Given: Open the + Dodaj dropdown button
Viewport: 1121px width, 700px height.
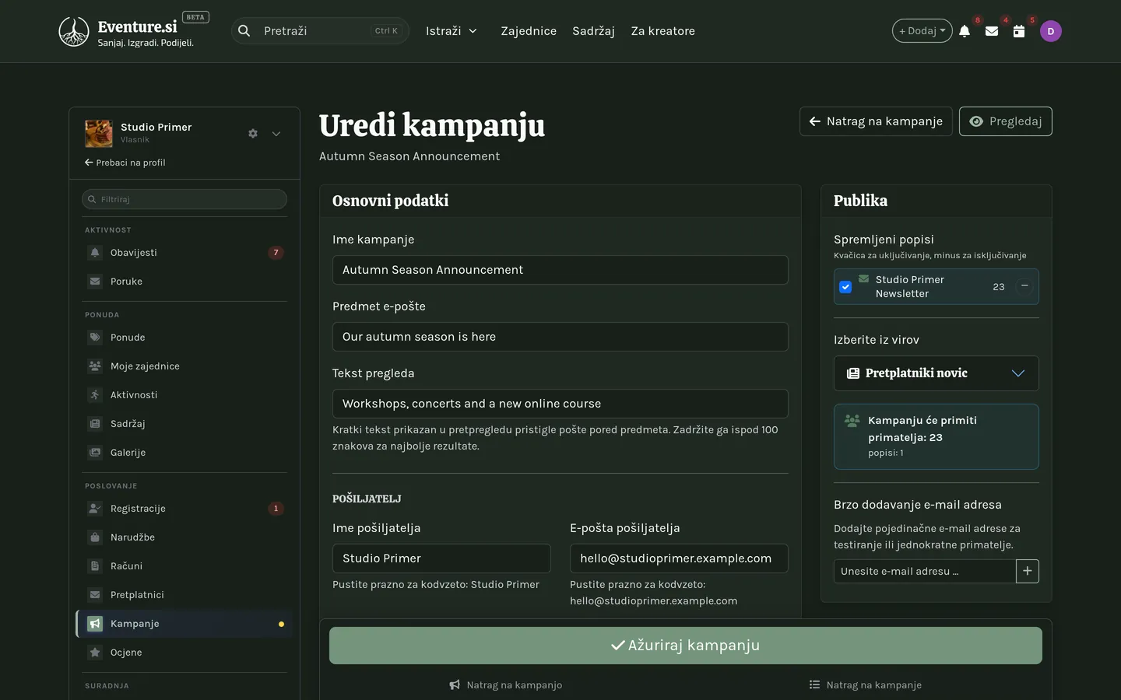Looking at the screenshot, I should pos(922,31).
